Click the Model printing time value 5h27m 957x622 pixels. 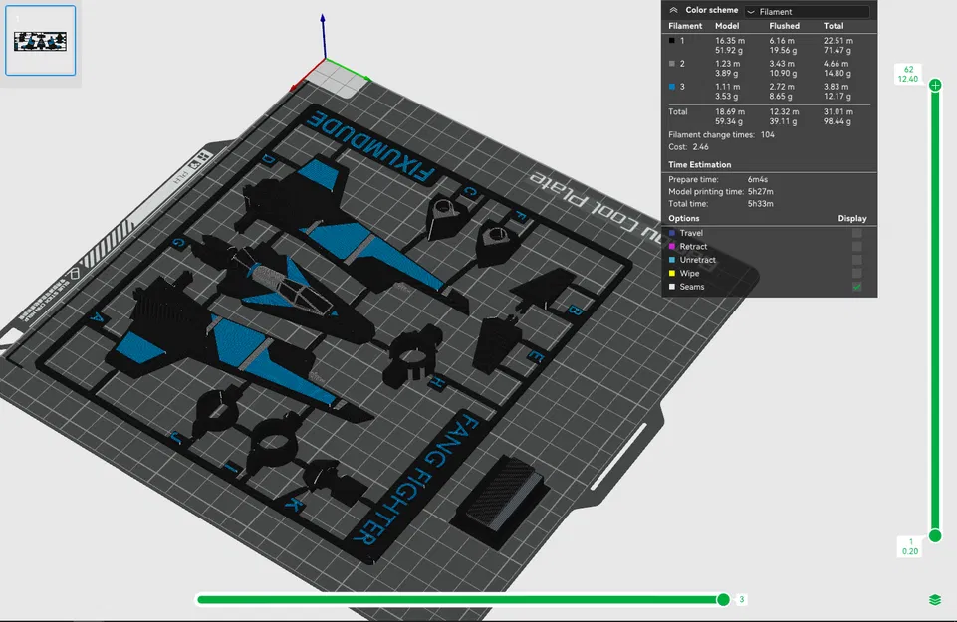click(761, 191)
